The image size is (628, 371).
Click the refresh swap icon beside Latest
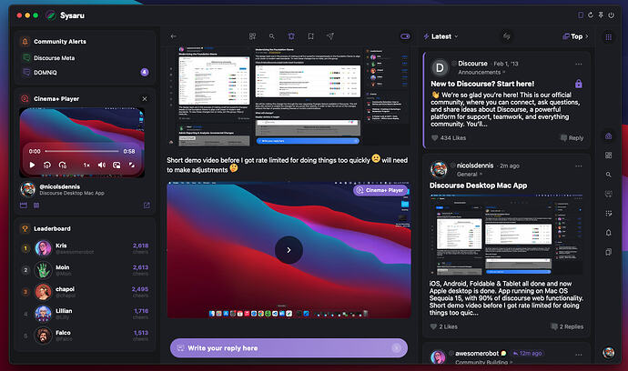[507, 36]
